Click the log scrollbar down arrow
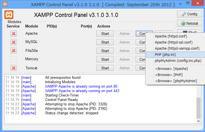The height and width of the screenshot is (132, 205). pyautogui.click(x=198, y=121)
